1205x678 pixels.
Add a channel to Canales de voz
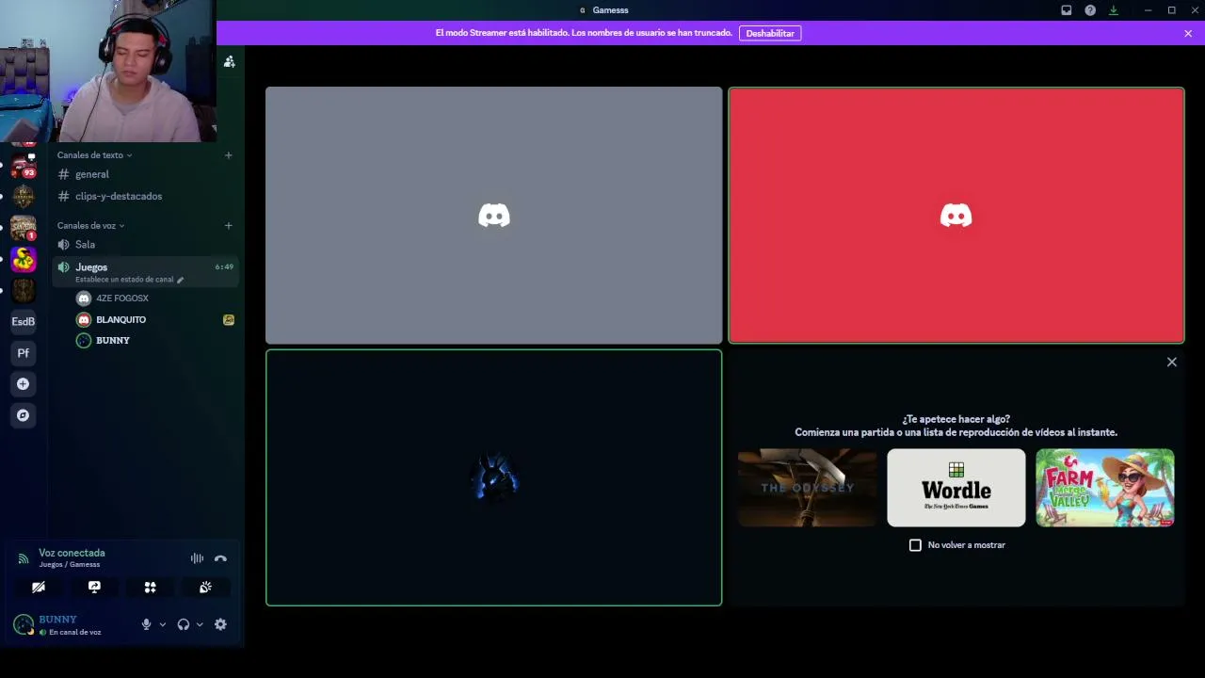tap(228, 226)
